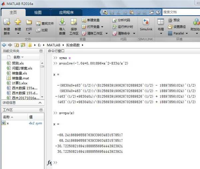Expand Layout (布局) dropdown arrow
This screenshot has width=200, height=169.
tap(161, 34)
